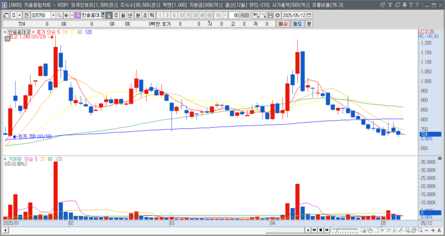Click the date field 2025/05/12
This screenshot has height=236, width=445.
pos(294,16)
